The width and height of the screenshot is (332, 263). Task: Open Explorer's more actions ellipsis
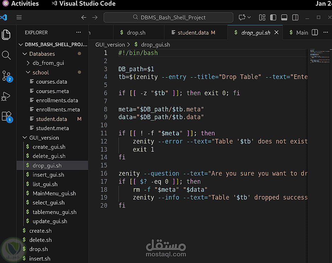78,32
